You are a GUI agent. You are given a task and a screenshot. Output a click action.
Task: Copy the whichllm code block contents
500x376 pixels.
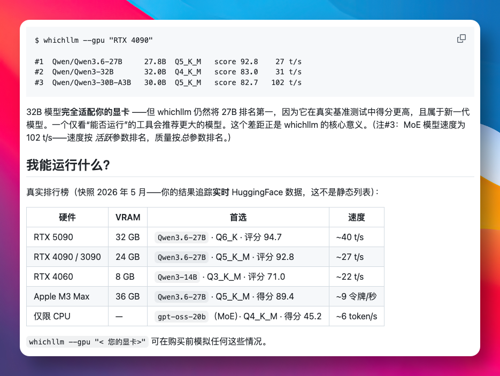click(461, 39)
